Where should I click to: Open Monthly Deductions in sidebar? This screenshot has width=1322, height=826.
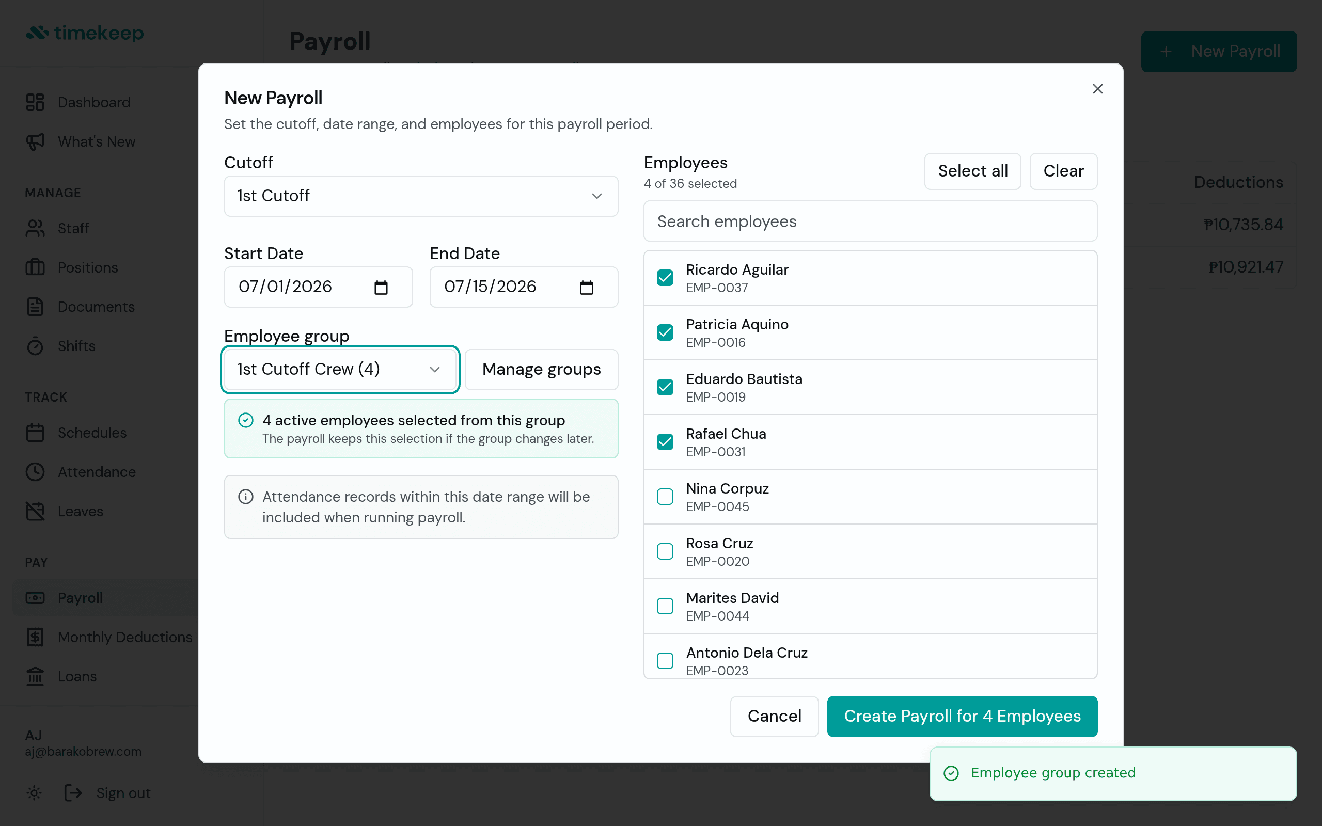click(x=124, y=637)
